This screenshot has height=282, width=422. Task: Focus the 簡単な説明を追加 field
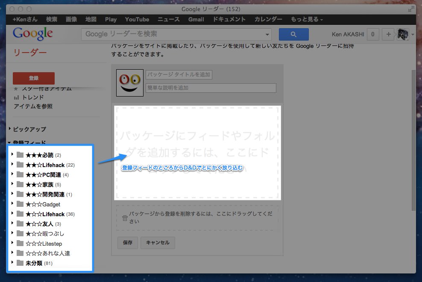point(211,88)
